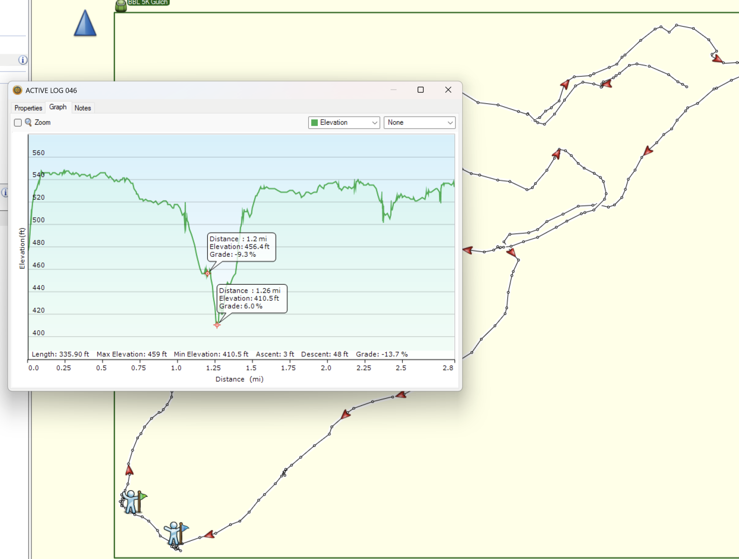Screen dimensions: 739x559
Task: Click the blue north arrow on map
Action: point(85,23)
